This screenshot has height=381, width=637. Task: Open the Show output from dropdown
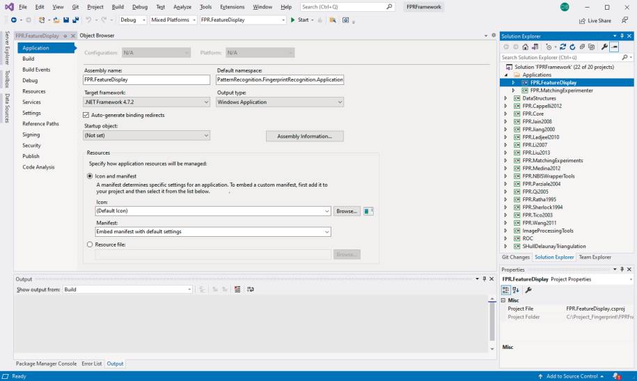pos(127,290)
